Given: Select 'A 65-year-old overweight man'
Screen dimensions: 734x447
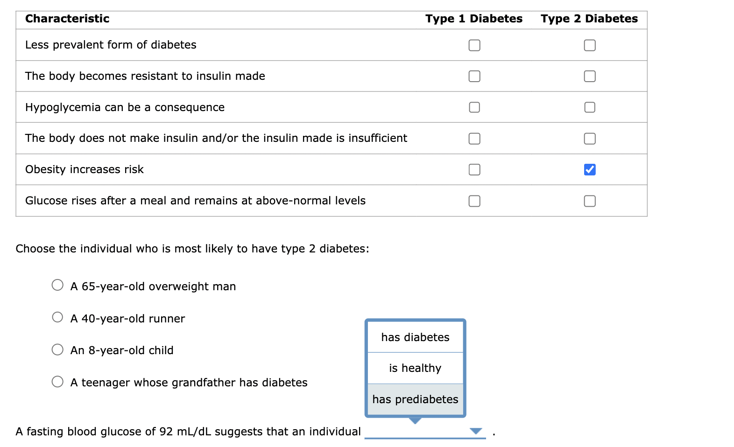Looking at the screenshot, I should [x=57, y=285].
